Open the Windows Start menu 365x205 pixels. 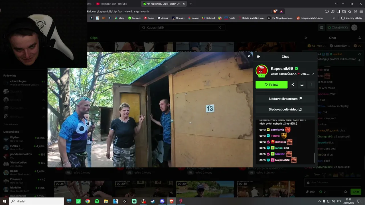click(x=5, y=201)
